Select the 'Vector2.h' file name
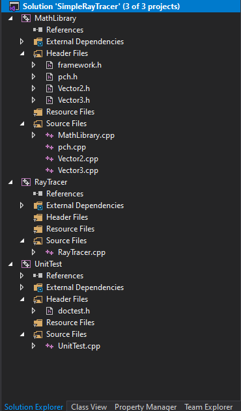Screen dimensions: 241x411 74,88
